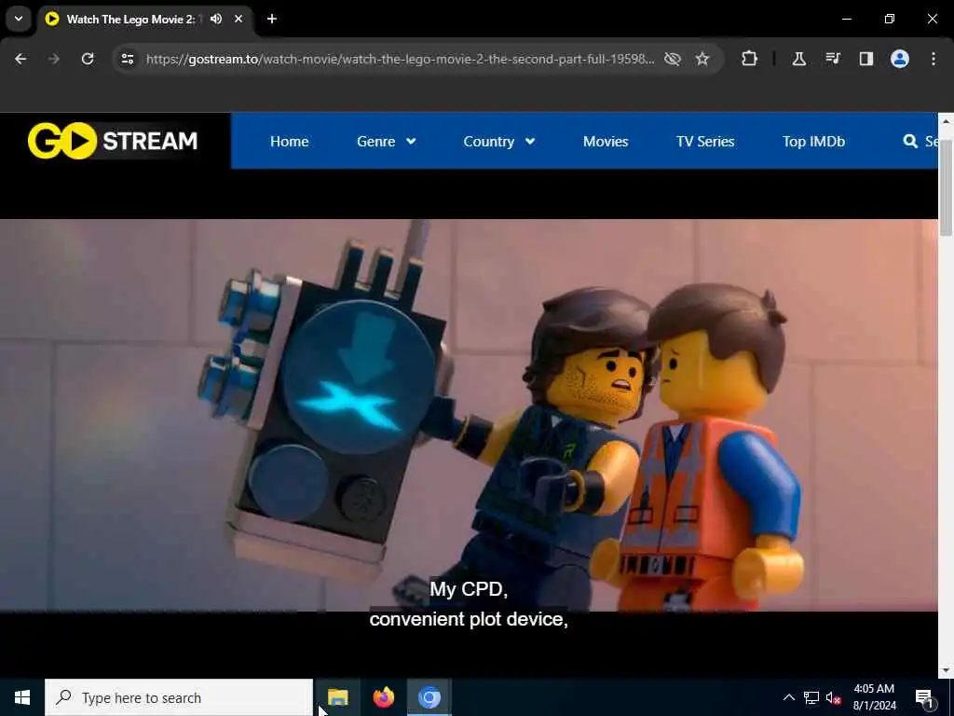
Task: Open the Movies section
Action: coord(606,142)
